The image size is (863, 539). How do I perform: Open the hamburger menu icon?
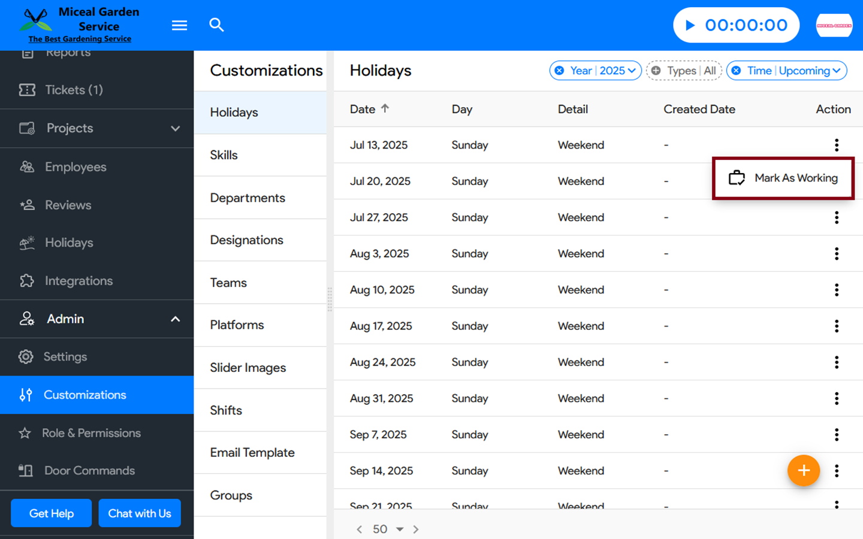click(x=179, y=25)
